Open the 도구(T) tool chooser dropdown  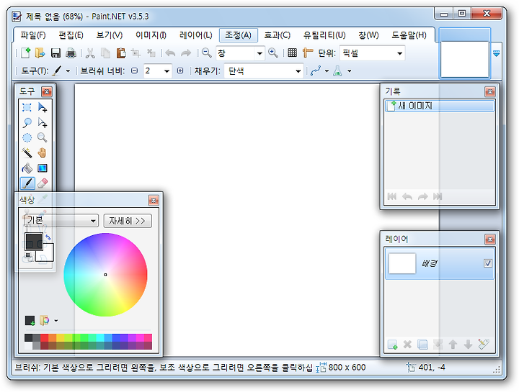(68, 70)
